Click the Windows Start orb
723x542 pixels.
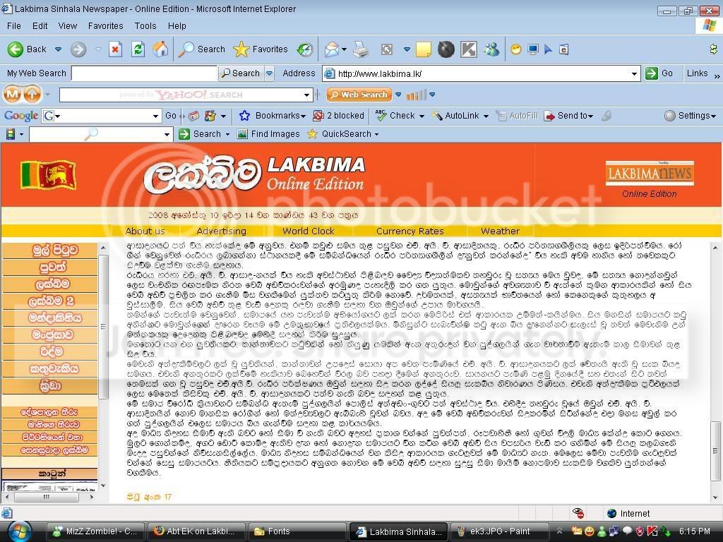click(19, 531)
